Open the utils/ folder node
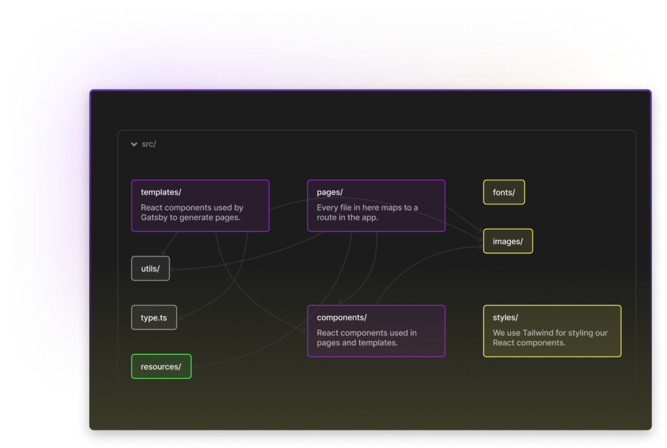The image size is (667, 448). (150, 268)
